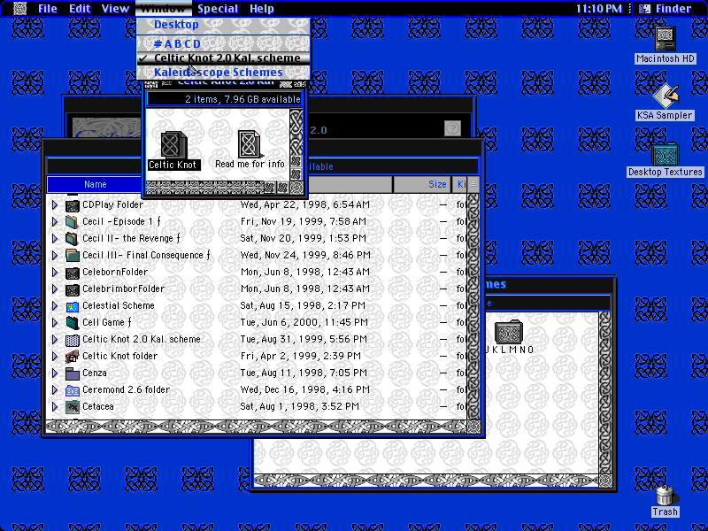This screenshot has width=708, height=531.
Task: Select the Read me for info document icon
Action: click(249, 143)
